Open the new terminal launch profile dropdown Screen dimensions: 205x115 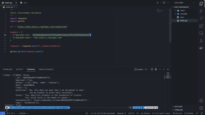coord(148,69)
